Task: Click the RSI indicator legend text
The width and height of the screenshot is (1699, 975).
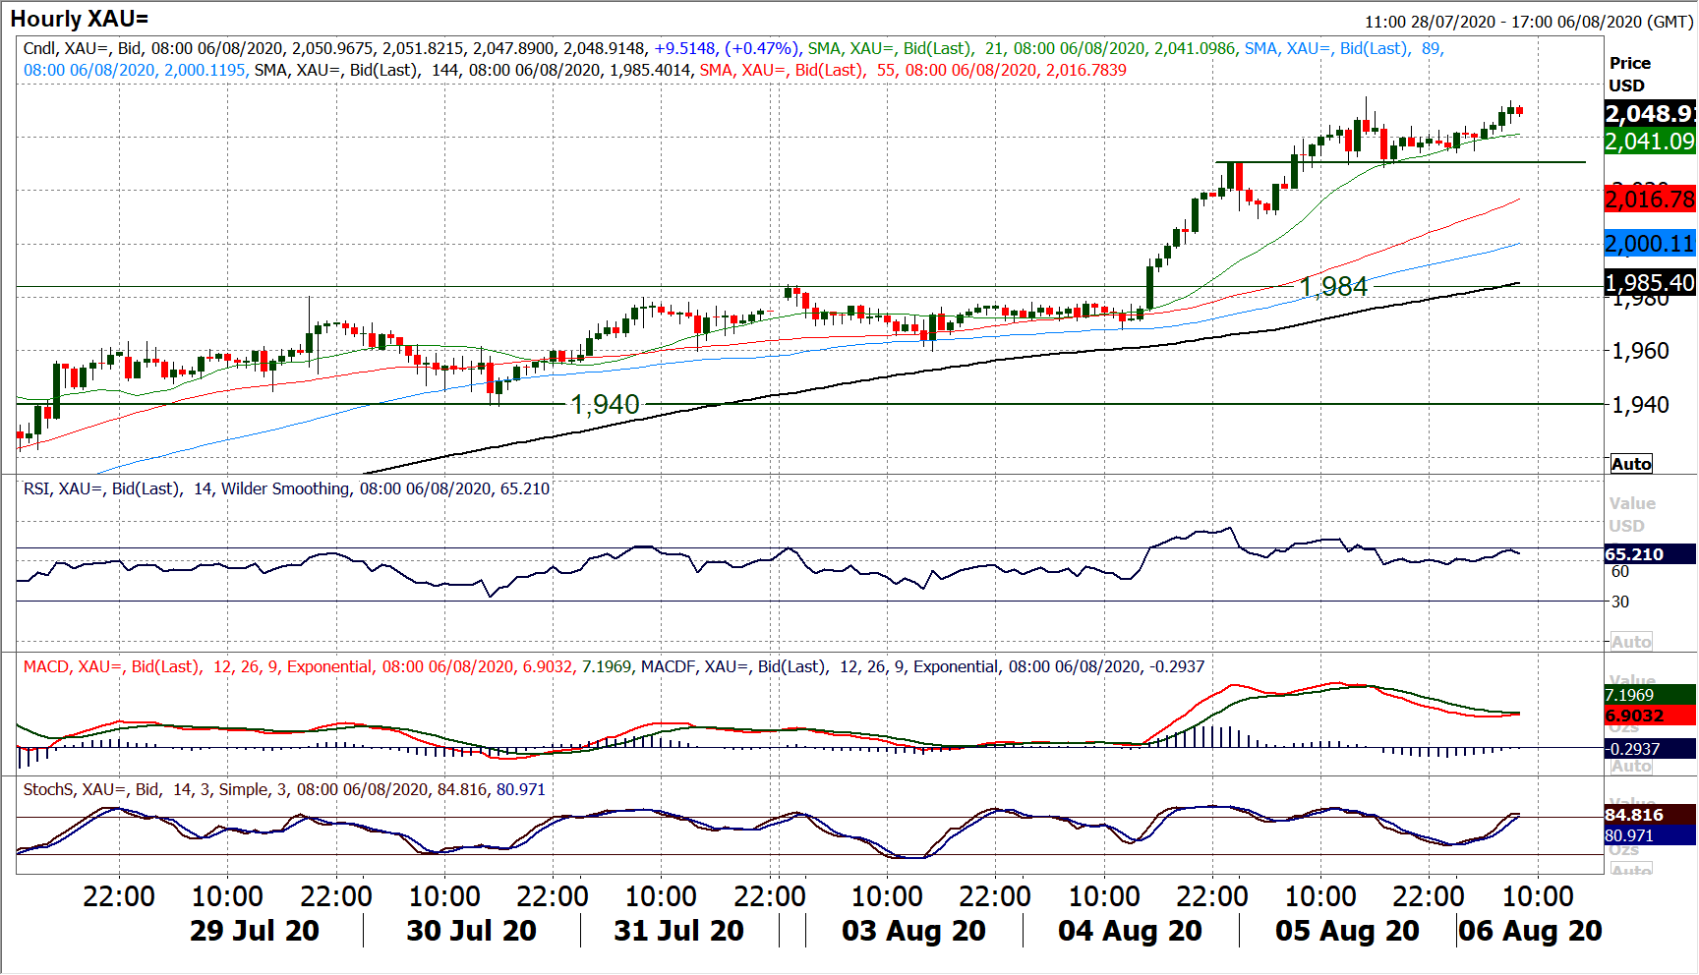Action: tap(286, 488)
